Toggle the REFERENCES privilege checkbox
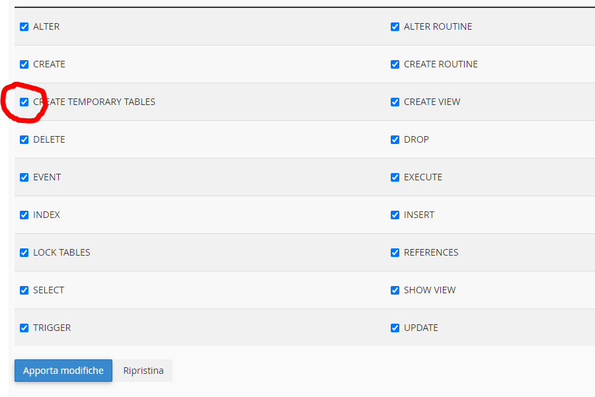595x397 pixels. 395,252
